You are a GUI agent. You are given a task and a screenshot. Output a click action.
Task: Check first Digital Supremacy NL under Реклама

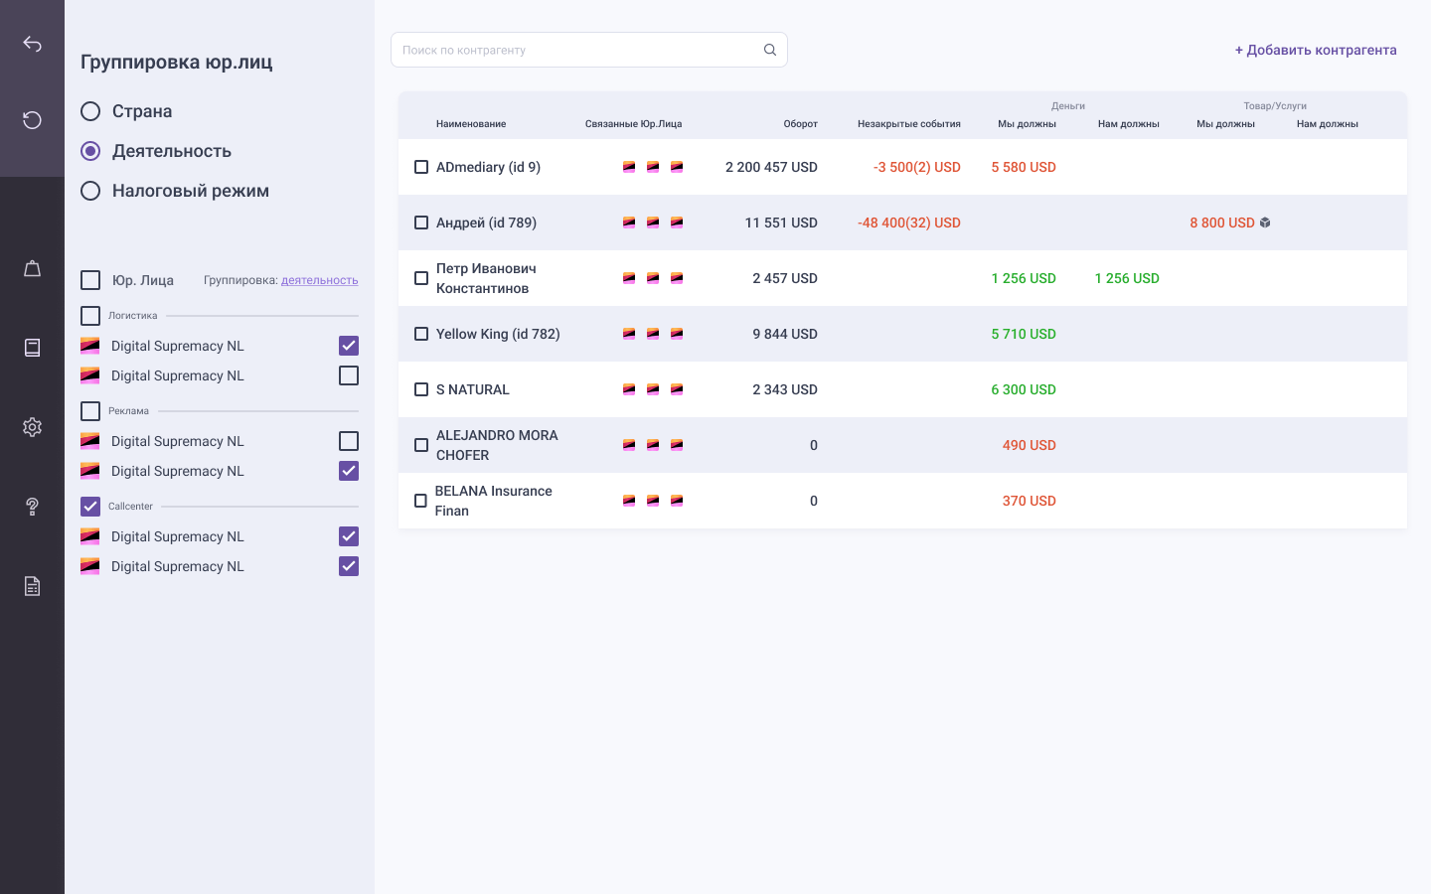coord(349,441)
